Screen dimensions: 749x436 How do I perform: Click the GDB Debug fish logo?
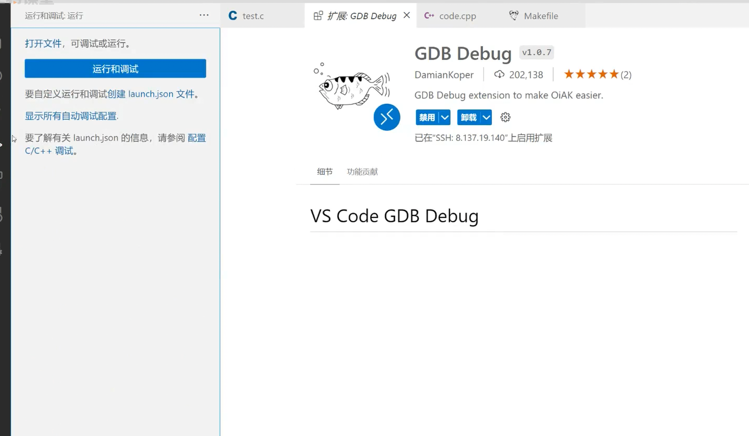click(x=352, y=86)
